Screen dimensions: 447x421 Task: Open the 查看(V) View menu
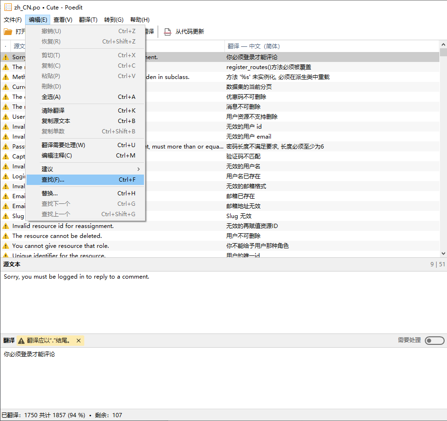pos(63,20)
